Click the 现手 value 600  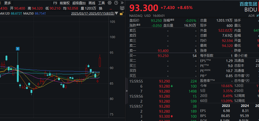(230, 26)
